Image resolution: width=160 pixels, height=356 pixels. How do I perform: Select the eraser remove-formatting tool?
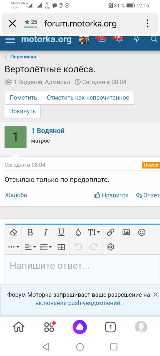13,232
